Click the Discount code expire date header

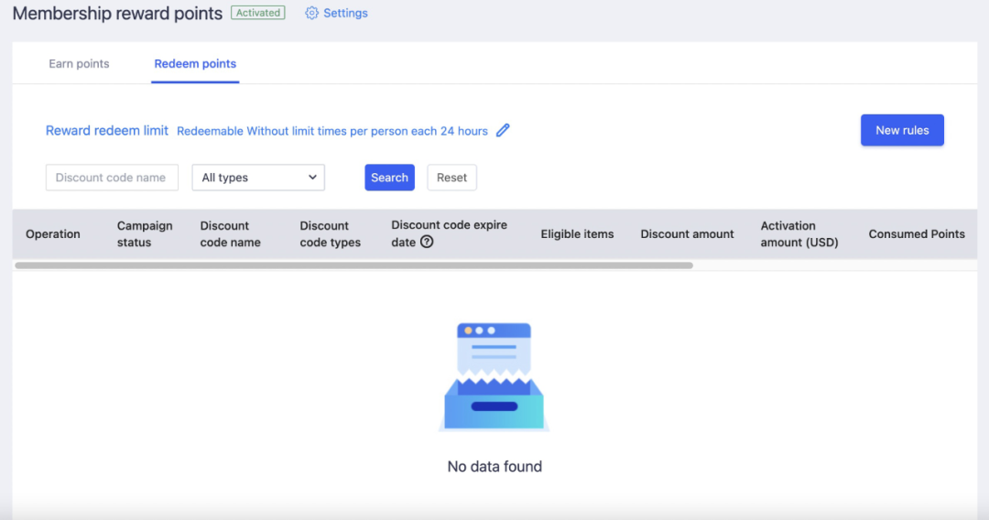click(449, 233)
